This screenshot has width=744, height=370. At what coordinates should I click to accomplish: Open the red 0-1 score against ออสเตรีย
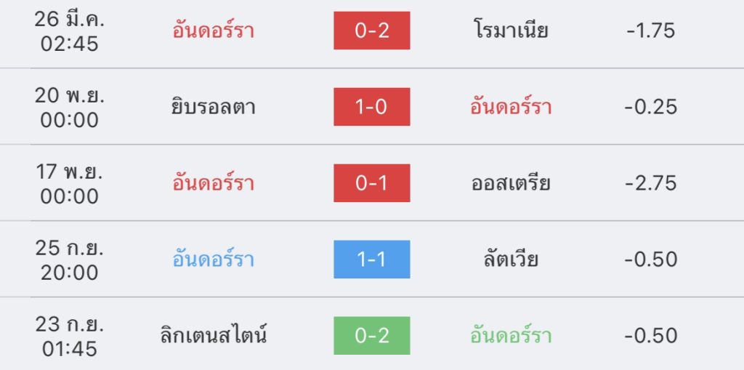(x=371, y=183)
